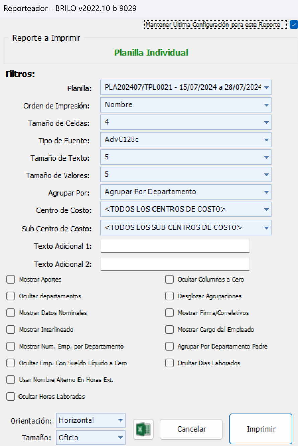
Task: Toggle Mostrar Interlineado checkbox
Action: tap(10, 329)
